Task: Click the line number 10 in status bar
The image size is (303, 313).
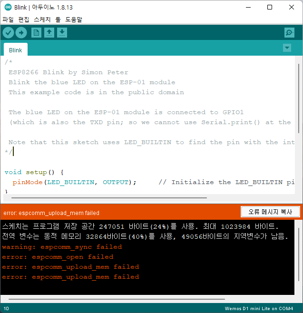Action: [x=6, y=308]
